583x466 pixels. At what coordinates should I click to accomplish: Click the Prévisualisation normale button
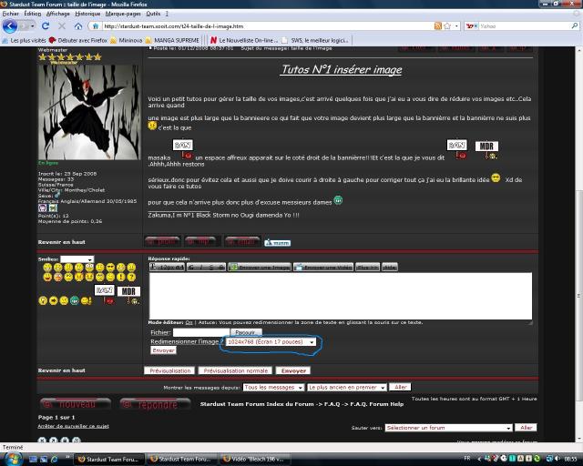pos(235,370)
